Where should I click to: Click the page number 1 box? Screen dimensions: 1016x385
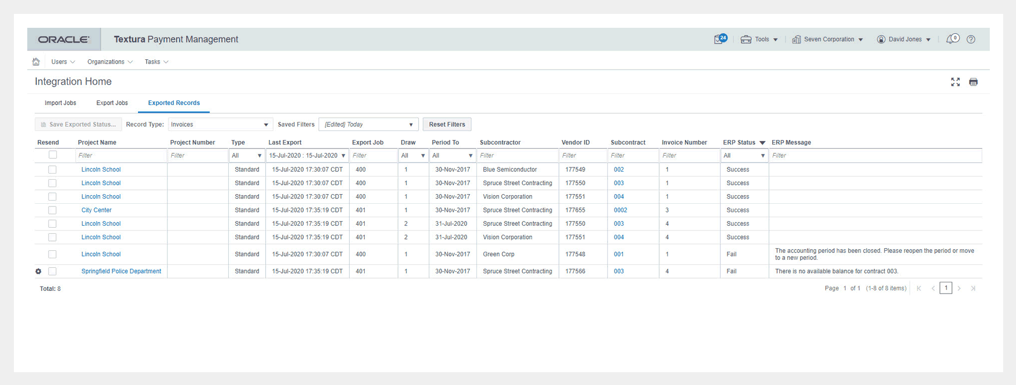coord(946,288)
